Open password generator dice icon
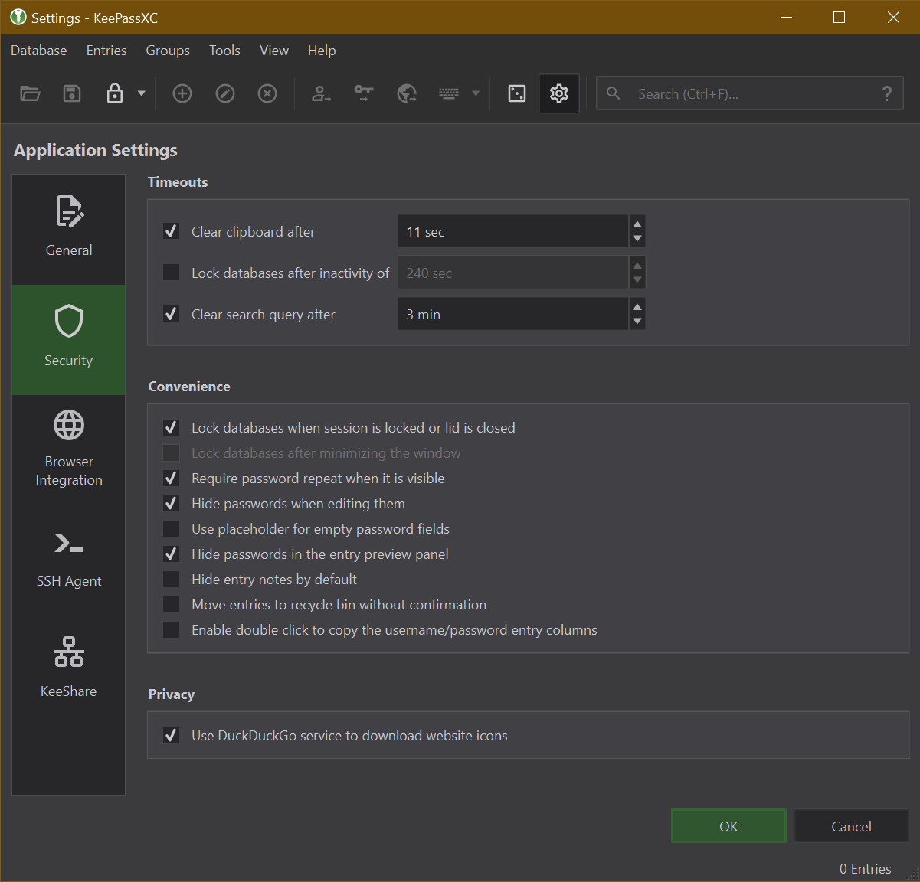This screenshot has width=920, height=882. point(517,93)
